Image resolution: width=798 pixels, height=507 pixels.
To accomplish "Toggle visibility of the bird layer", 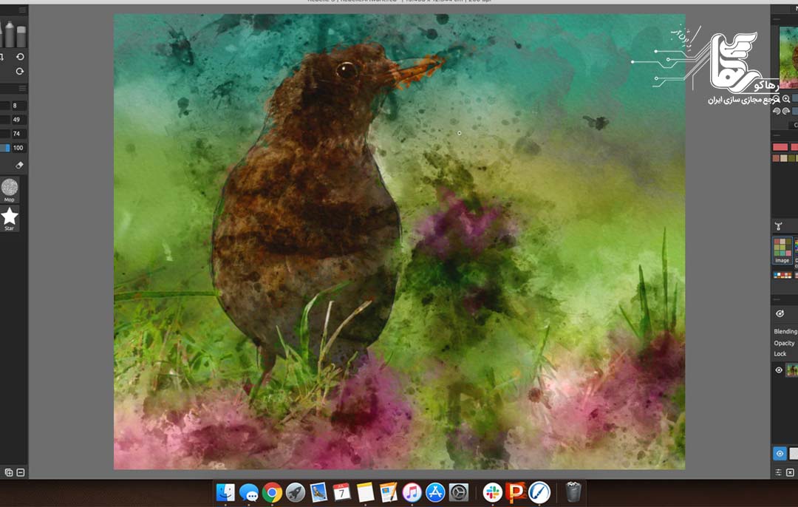I will point(779,370).
